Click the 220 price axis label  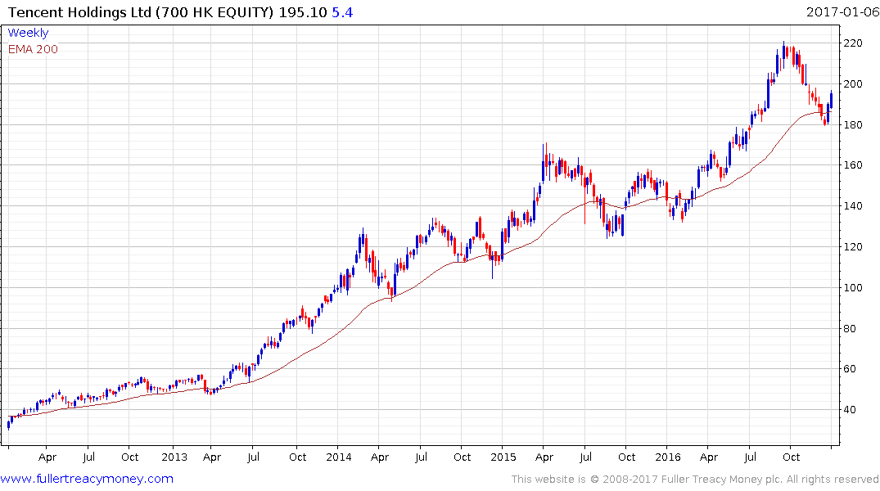click(852, 43)
